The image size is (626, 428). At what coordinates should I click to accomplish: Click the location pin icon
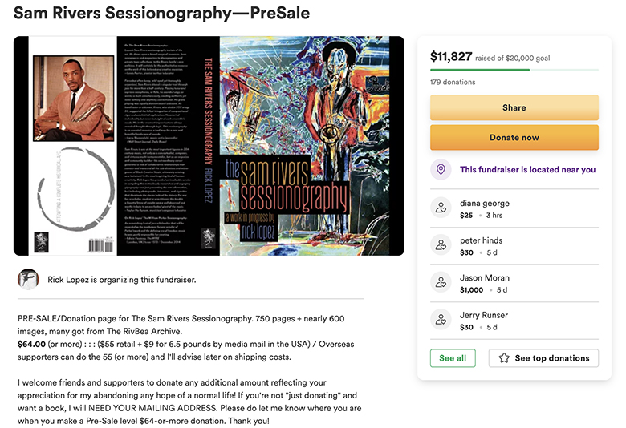(x=440, y=170)
